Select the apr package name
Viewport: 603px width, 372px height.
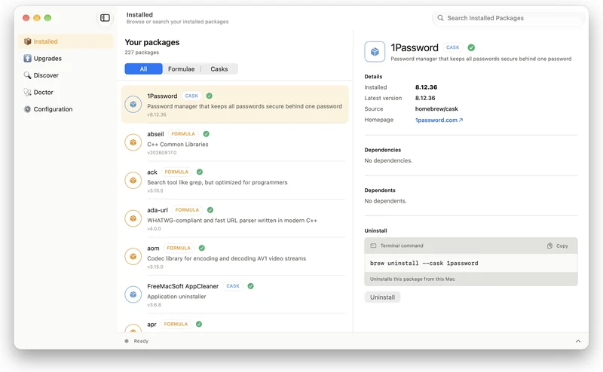coord(152,325)
